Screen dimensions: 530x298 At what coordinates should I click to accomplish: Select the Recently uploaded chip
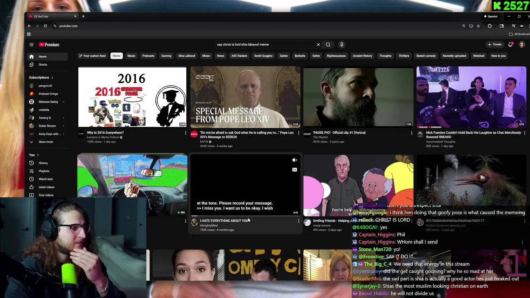[x=454, y=56]
